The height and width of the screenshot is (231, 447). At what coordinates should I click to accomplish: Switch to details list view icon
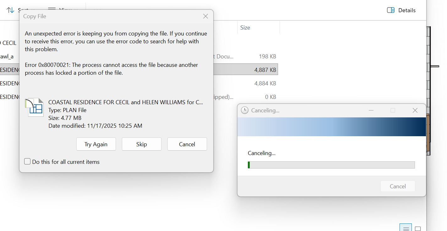[406, 228]
